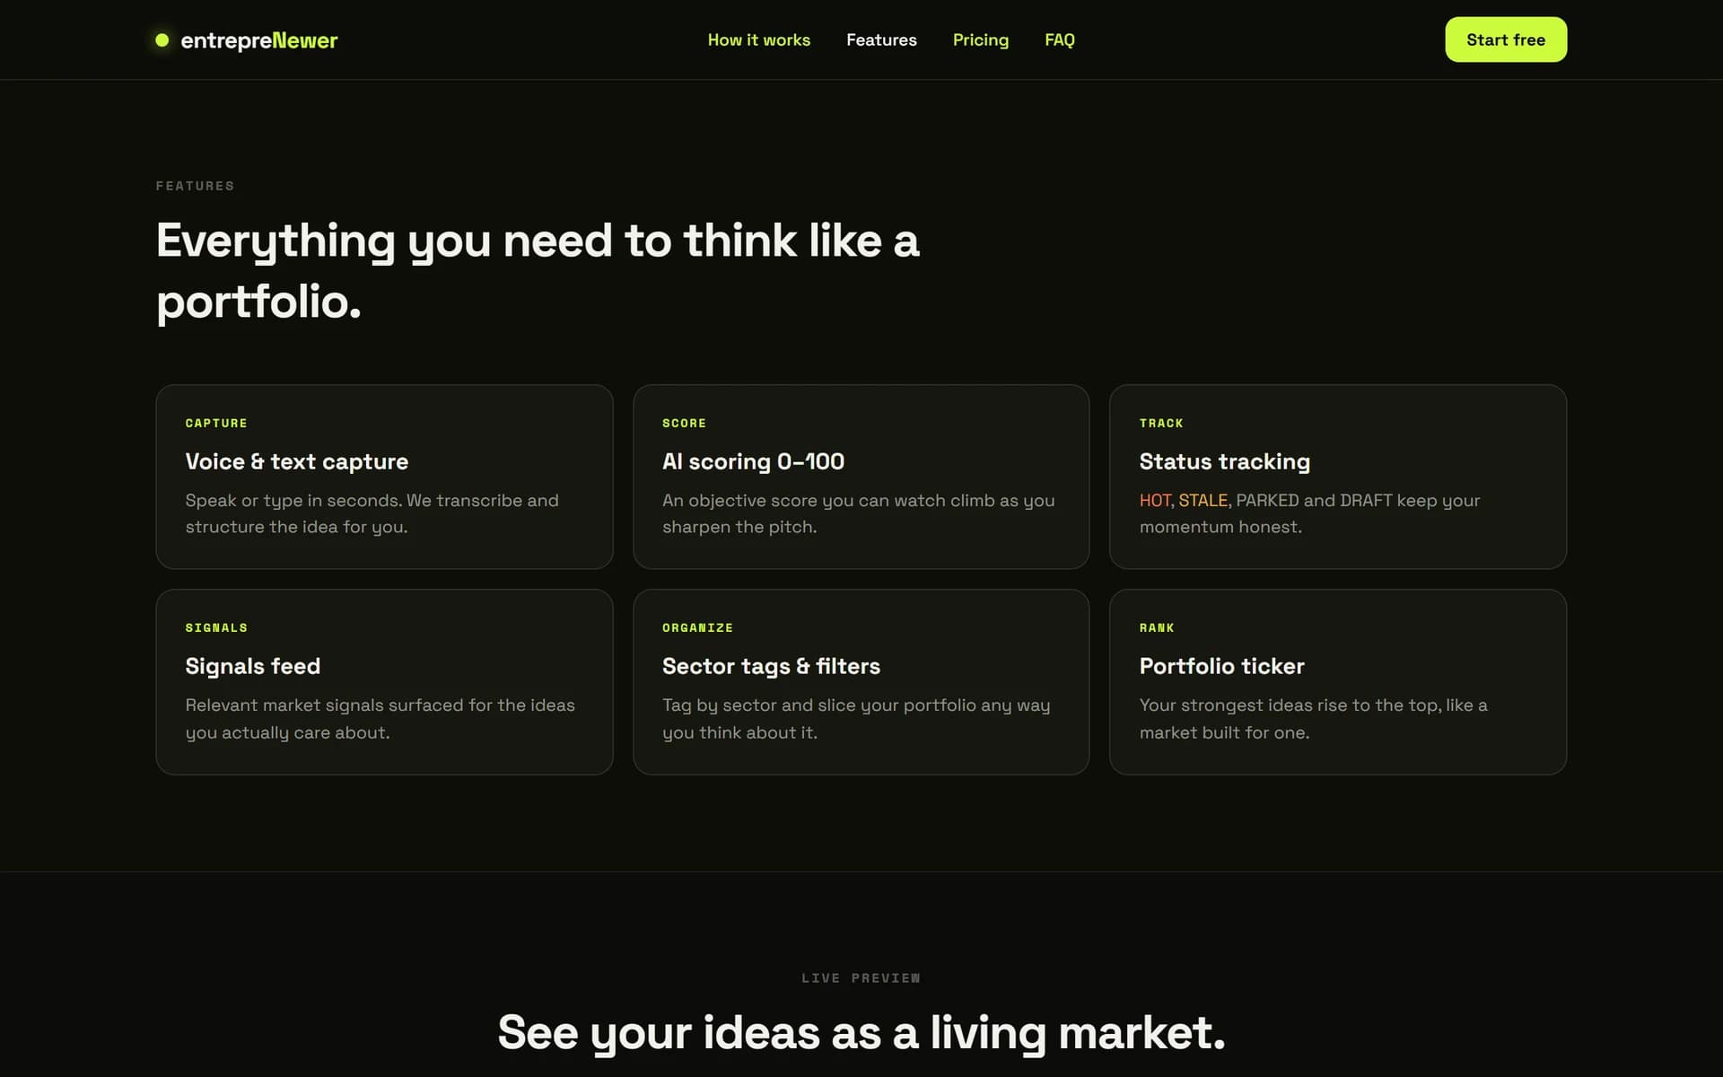Go to How it works section
This screenshot has width=1723, height=1077.
click(x=758, y=40)
